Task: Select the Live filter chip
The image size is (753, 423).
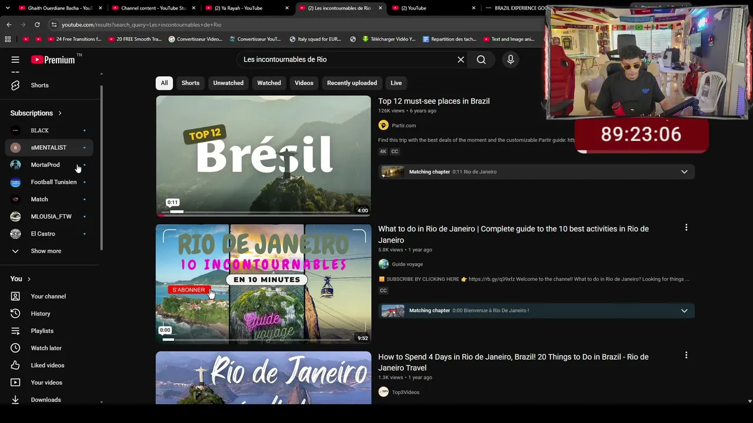Action: tap(397, 83)
